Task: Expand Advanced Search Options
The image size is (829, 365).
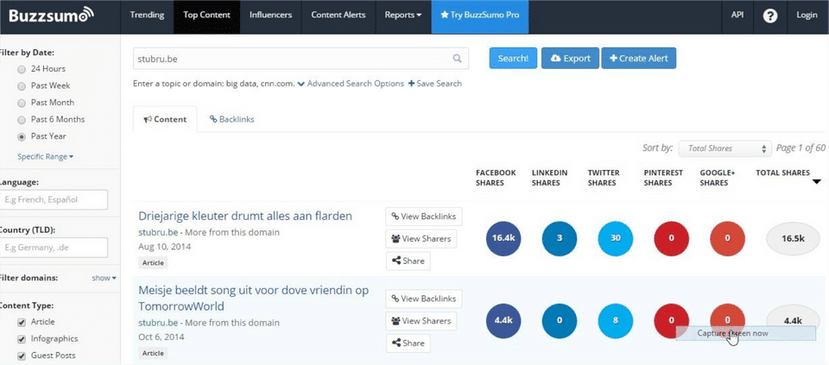Action: coord(351,84)
